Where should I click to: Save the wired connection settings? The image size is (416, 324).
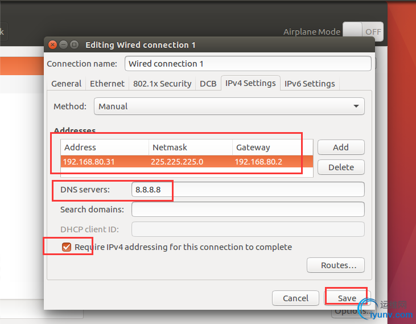[x=347, y=298]
